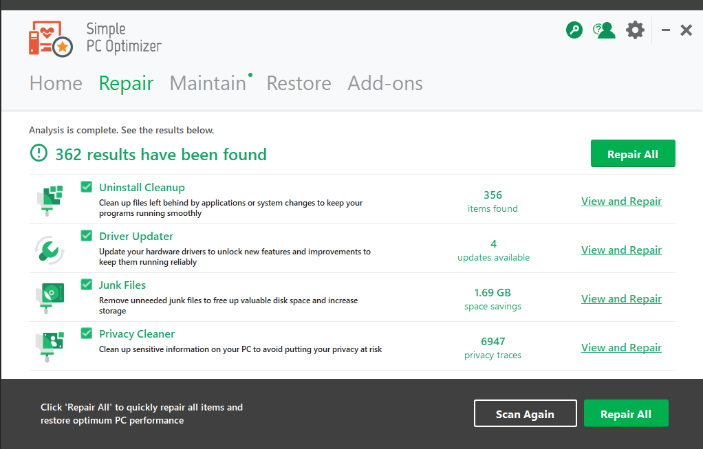Go to the Restore tab
This screenshot has height=449, width=703.
pyautogui.click(x=299, y=83)
